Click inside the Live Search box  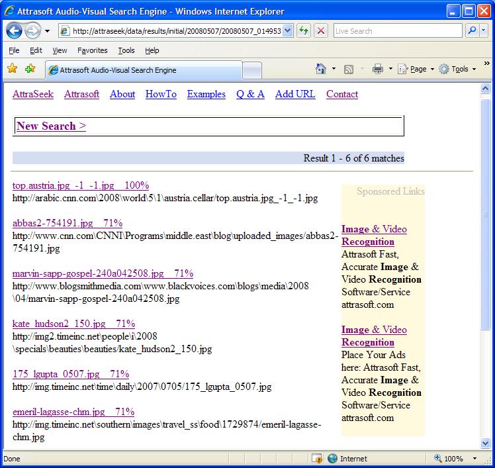[398, 31]
